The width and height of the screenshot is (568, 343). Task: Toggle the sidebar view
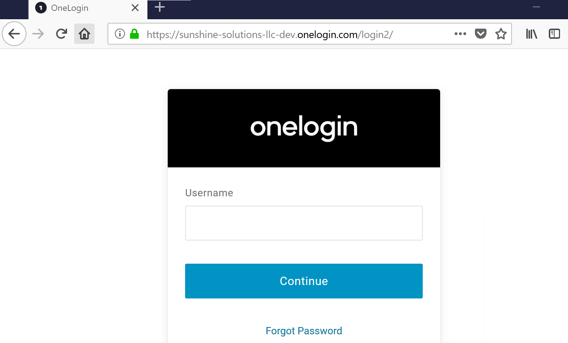[x=554, y=34]
